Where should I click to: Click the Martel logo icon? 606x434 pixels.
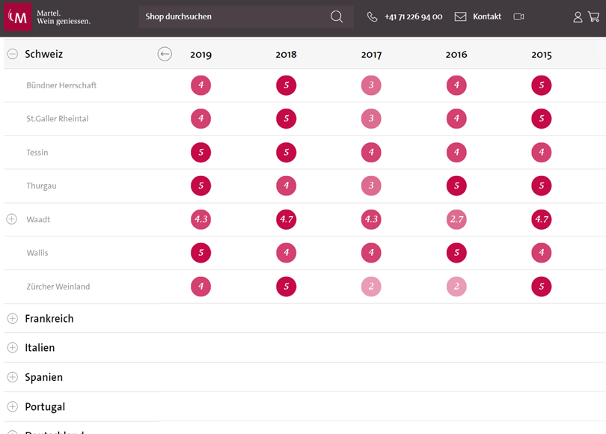click(18, 16)
